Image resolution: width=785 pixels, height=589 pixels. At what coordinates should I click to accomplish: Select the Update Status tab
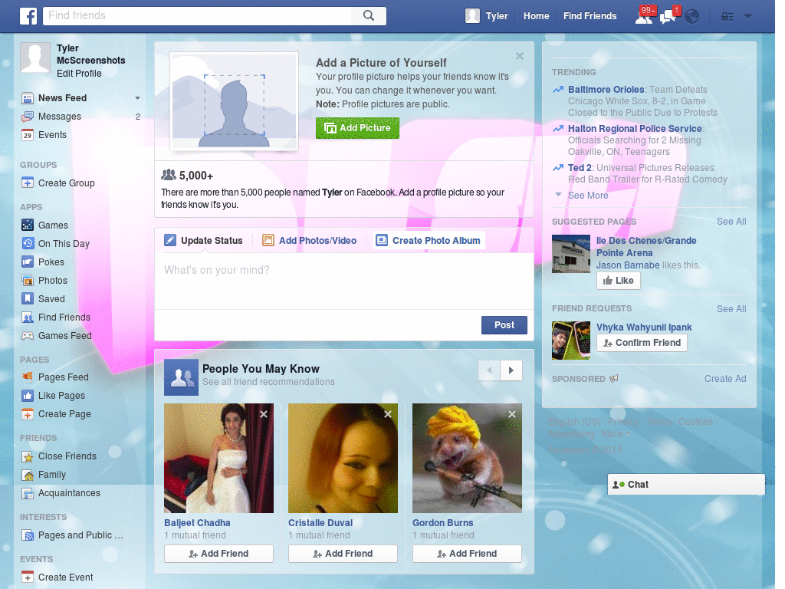coord(204,240)
